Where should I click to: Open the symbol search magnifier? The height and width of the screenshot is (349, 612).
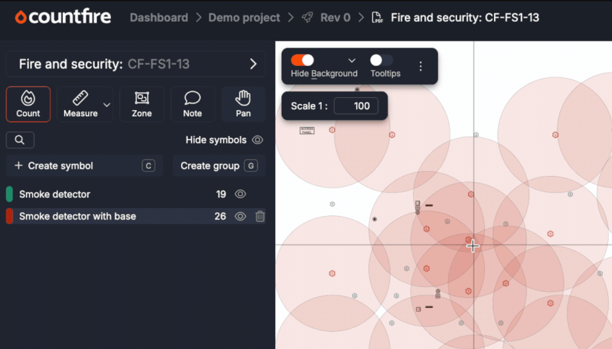tap(20, 140)
